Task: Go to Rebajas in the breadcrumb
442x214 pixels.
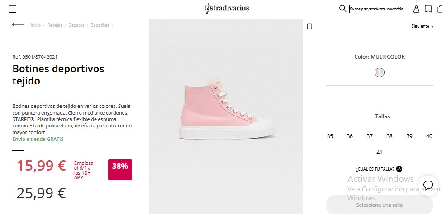Action: point(55,26)
